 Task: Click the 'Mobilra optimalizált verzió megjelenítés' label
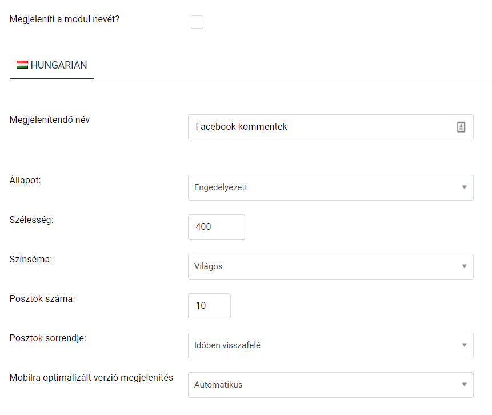(x=91, y=378)
